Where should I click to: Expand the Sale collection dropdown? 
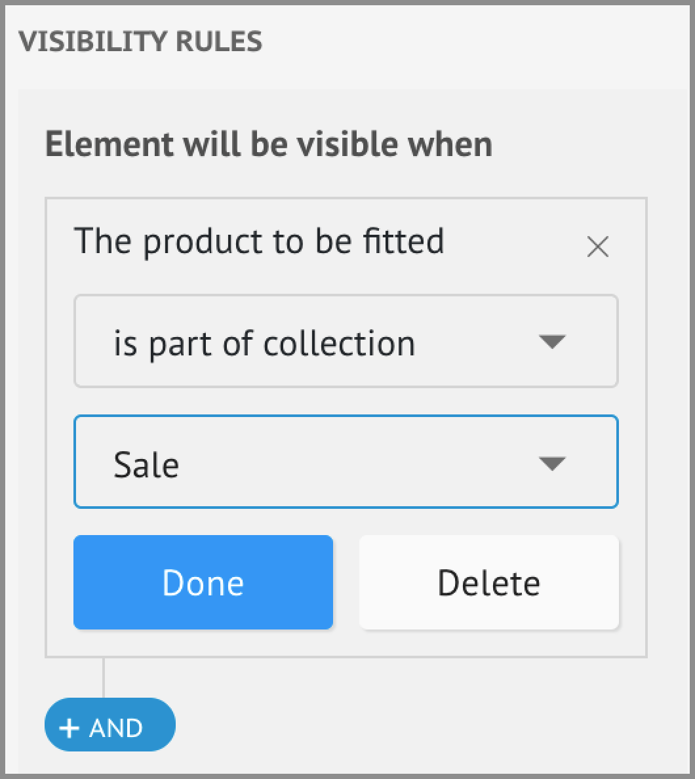click(x=346, y=462)
